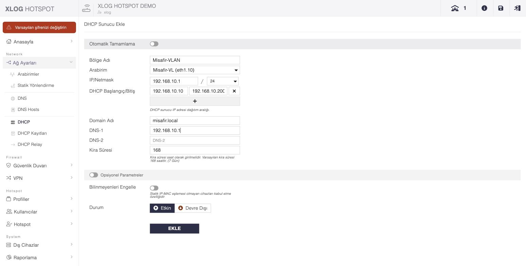Focus the DHCP end 192.168.10.200 field
526x266 pixels.
(x=208, y=91)
